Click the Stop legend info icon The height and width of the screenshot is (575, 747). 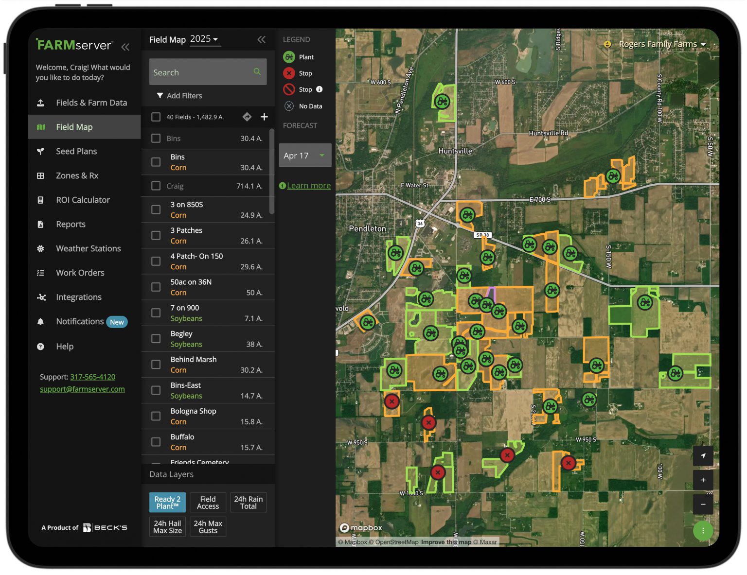click(x=320, y=89)
